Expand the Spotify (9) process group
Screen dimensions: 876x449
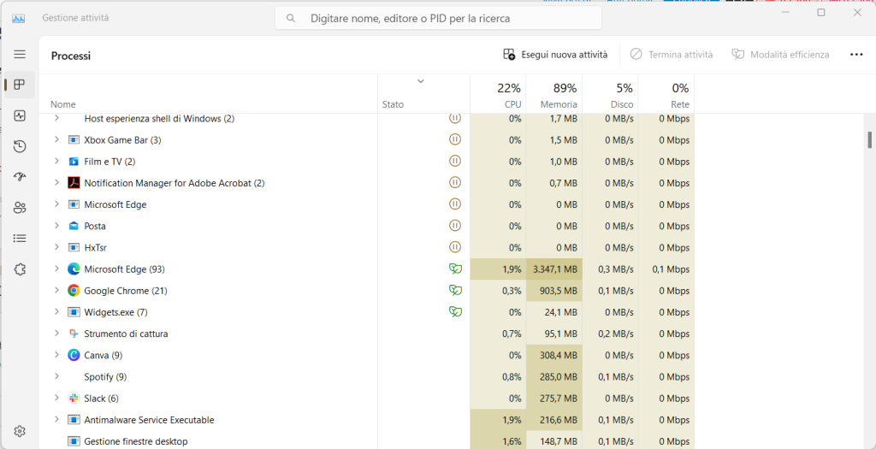[56, 376]
